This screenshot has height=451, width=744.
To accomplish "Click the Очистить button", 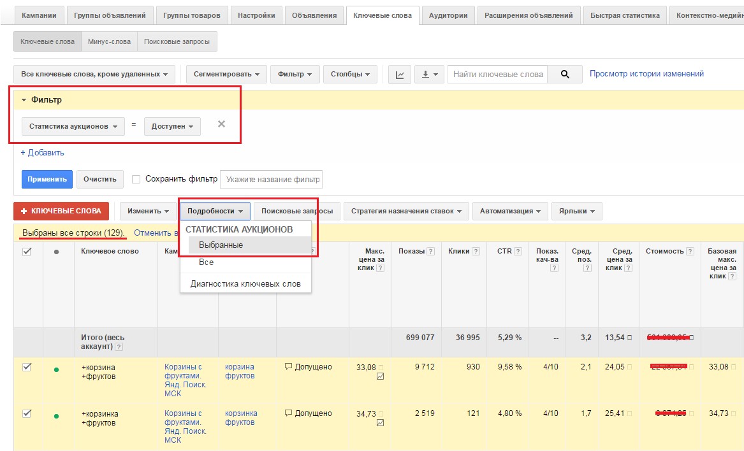I will (x=100, y=179).
